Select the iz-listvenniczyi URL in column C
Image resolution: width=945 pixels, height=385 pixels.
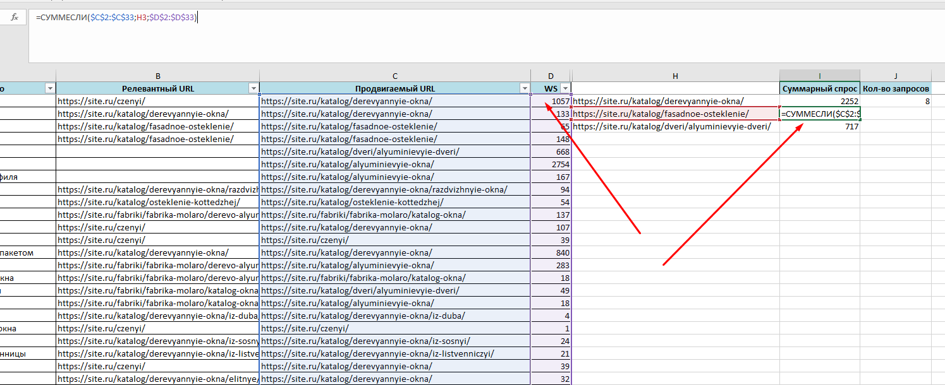(394, 353)
